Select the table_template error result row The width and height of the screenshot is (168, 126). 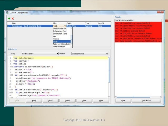[138, 41]
